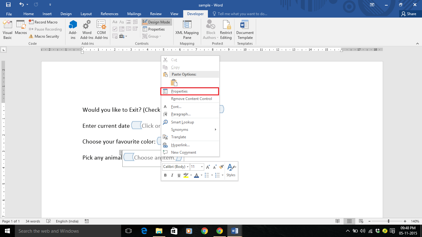Viewport: 422px width, 237px height.
Task: Expand Synonyms submenu
Action: tap(190, 130)
